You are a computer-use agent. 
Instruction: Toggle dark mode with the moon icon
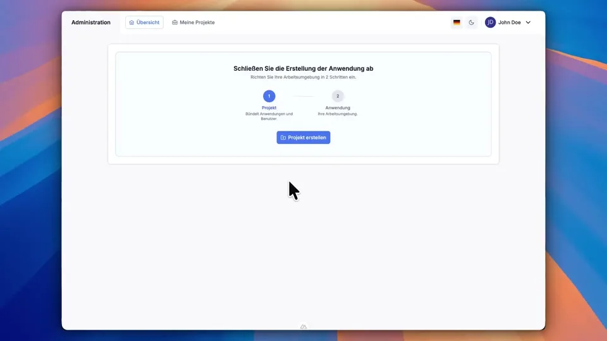coord(472,23)
